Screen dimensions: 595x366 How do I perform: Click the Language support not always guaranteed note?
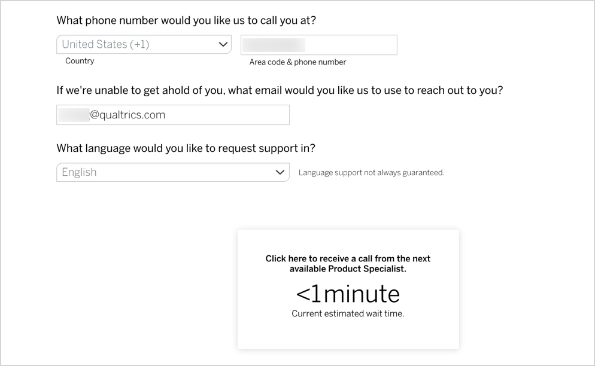pyautogui.click(x=371, y=173)
